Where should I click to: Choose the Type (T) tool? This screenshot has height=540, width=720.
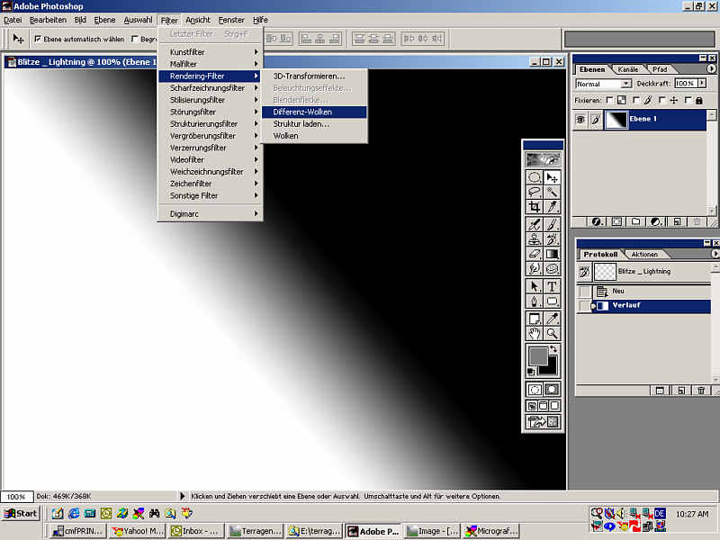point(552,286)
